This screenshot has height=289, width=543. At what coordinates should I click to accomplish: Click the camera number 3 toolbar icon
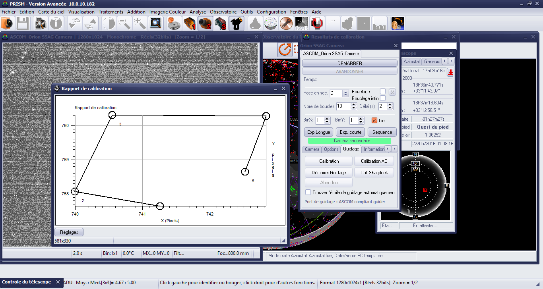click(x=221, y=24)
